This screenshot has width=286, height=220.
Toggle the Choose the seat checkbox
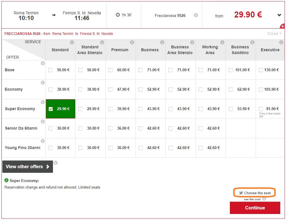[241, 193]
